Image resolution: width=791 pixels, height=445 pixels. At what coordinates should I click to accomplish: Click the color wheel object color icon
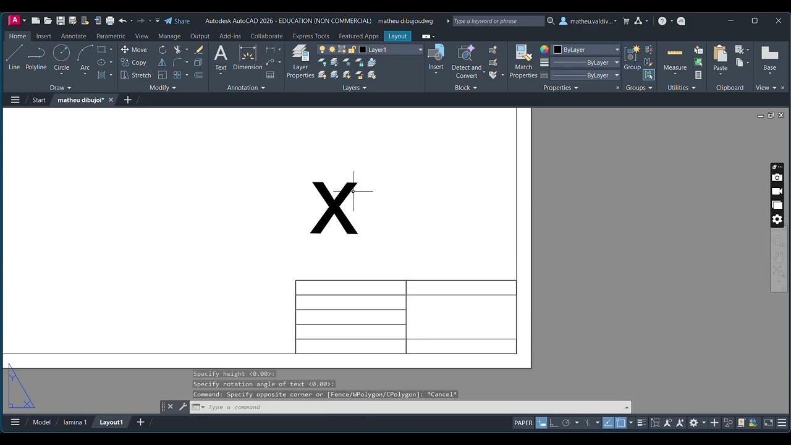pos(544,49)
